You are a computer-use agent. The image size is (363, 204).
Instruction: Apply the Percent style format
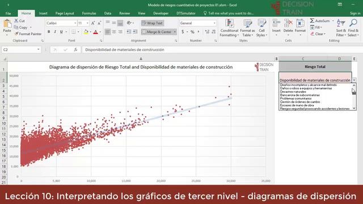(x=192, y=32)
